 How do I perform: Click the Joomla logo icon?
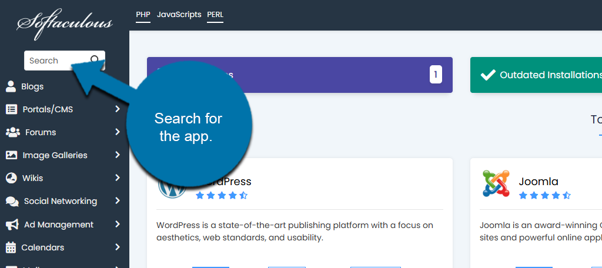496,183
